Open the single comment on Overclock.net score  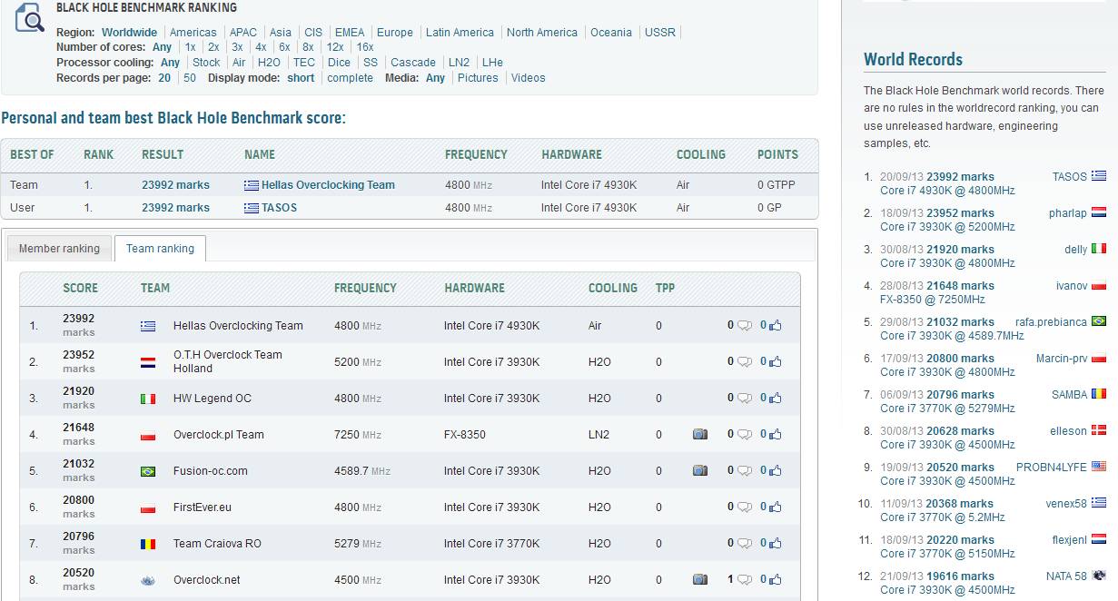point(745,580)
